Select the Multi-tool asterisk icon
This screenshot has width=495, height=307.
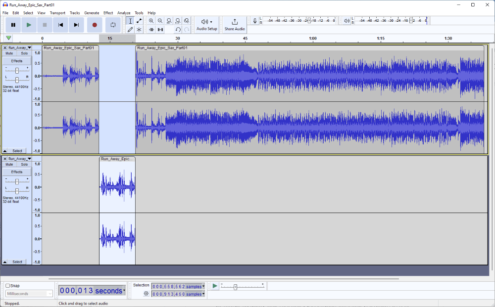(139, 29)
